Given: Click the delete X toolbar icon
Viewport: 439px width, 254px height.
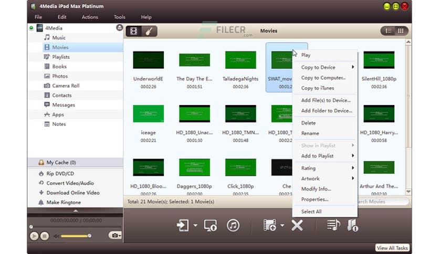Looking at the screenshot, I should pyautogui.click(x=297, y=225).
